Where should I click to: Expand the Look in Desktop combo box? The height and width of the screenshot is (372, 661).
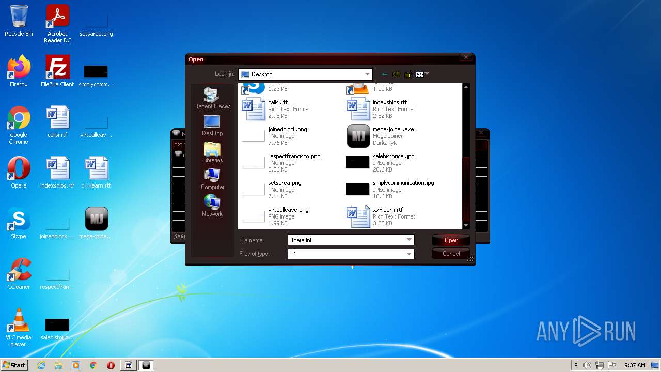tap(305, 74)
